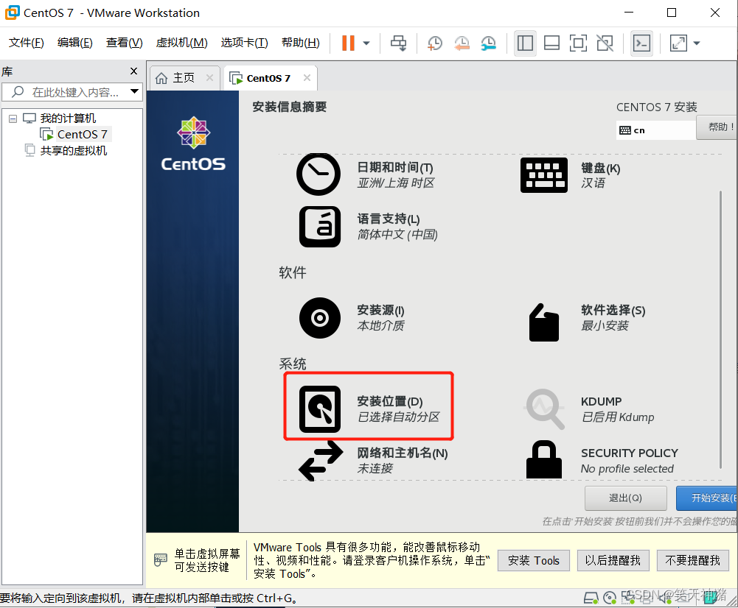Click the 开始安装 button

[707, 498]
